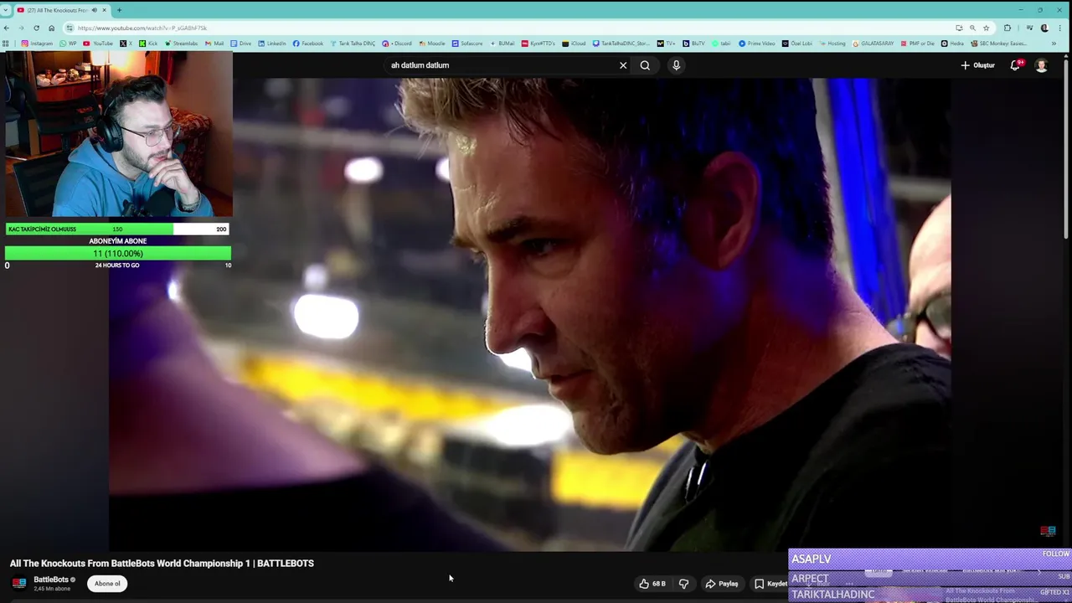The width and height of the screenshot is (1072, 603).
Task: Open the Moodle-adjacent BUMail bookmark
Action: 502,44
